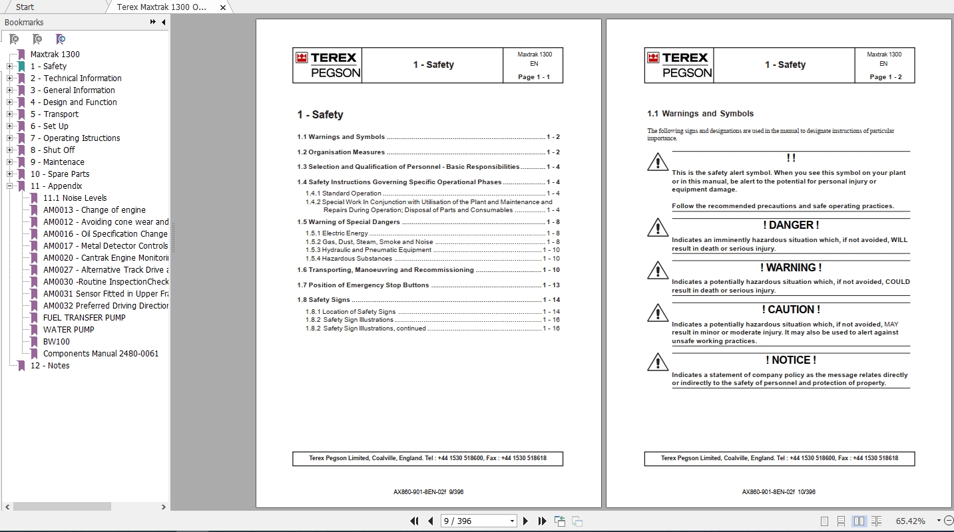Jump to the last page
The height and width of the screenshot is (532, 954).
pos(542,521)
